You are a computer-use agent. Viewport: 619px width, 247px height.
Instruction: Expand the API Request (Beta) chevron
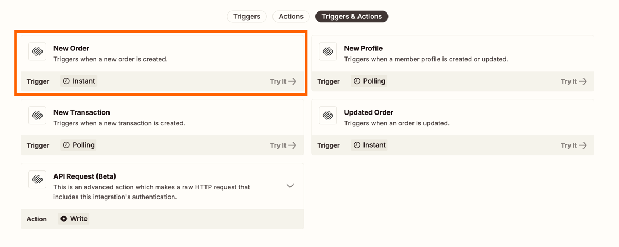pos(290,186)
